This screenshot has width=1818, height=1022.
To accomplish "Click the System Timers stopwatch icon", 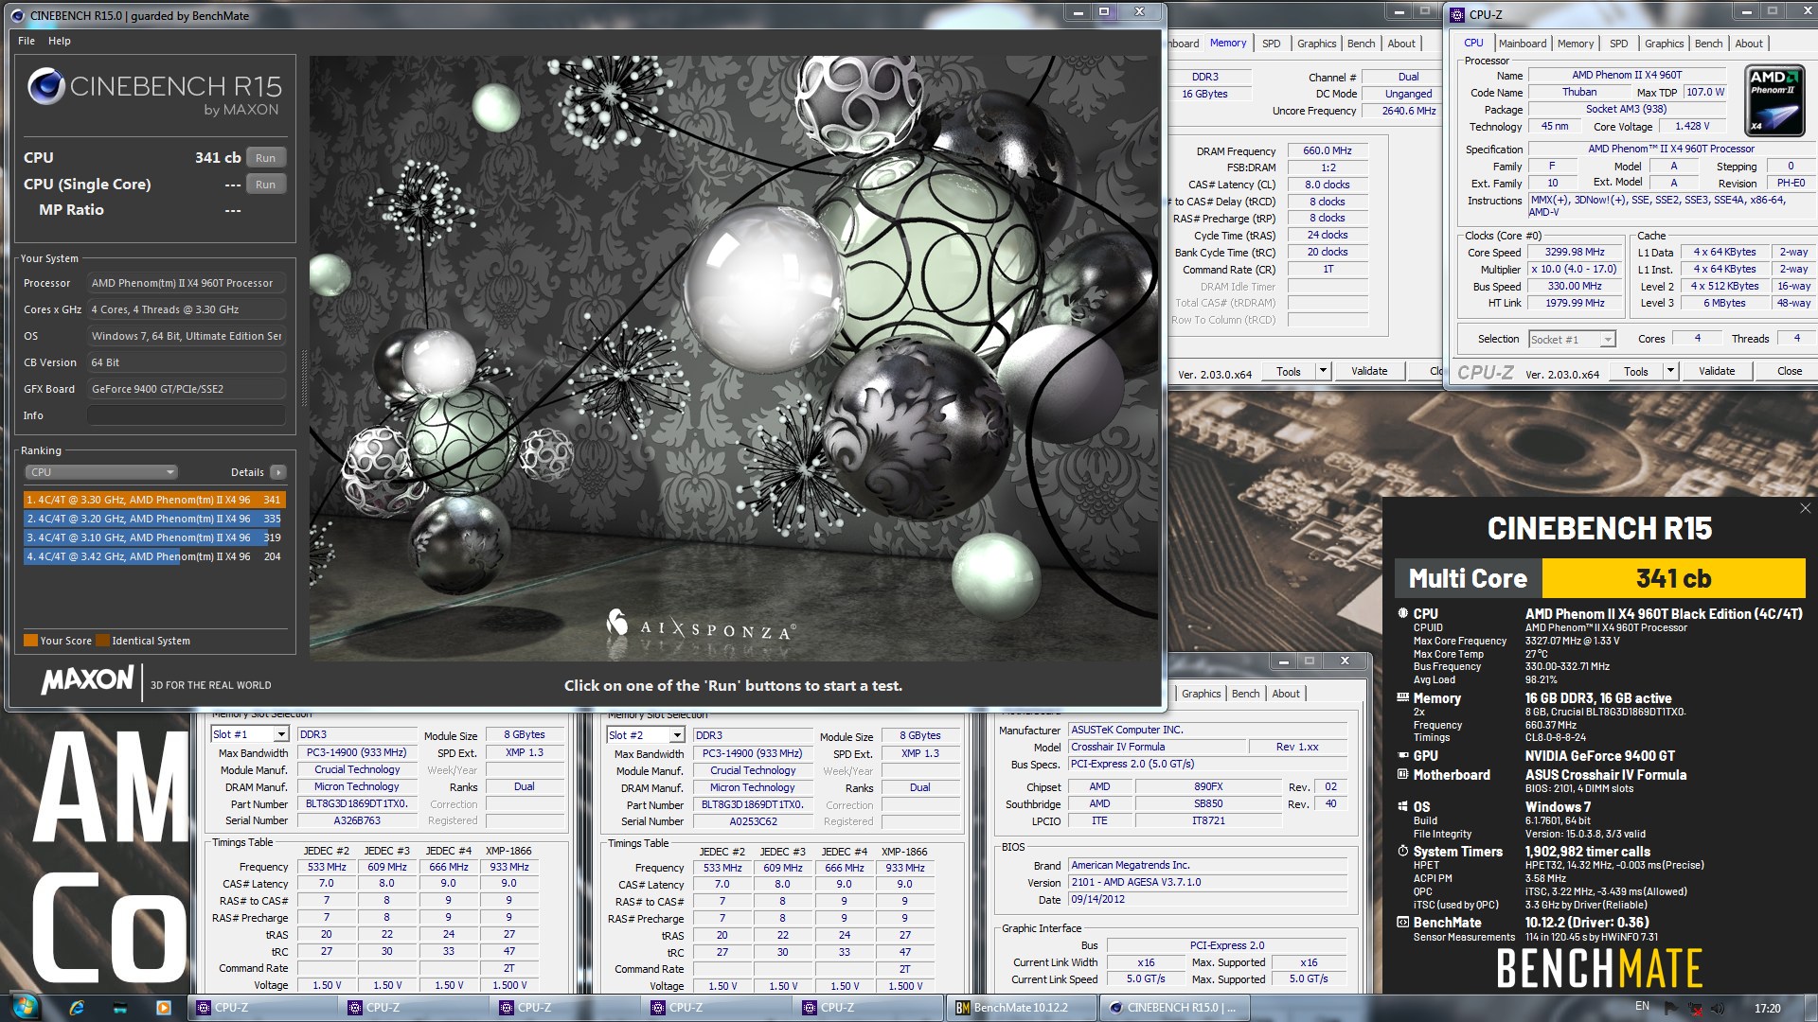I will click(x=1402, y=851).
